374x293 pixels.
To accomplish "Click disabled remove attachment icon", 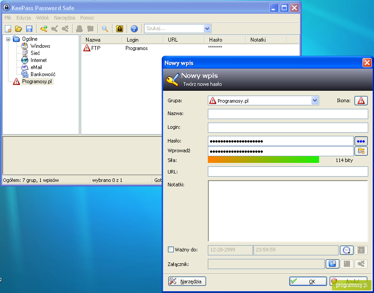I will pyautogui.click(x=361, y=264).
